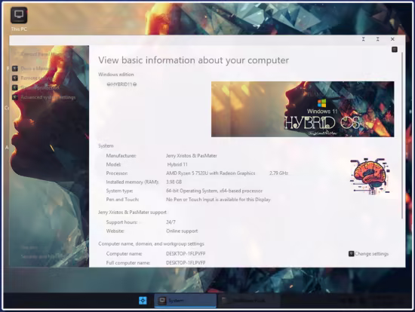Click the shield icon next to Change settings
Viewport: 415px width, 312px height.
pyautogui.click(x=351, y=253)
